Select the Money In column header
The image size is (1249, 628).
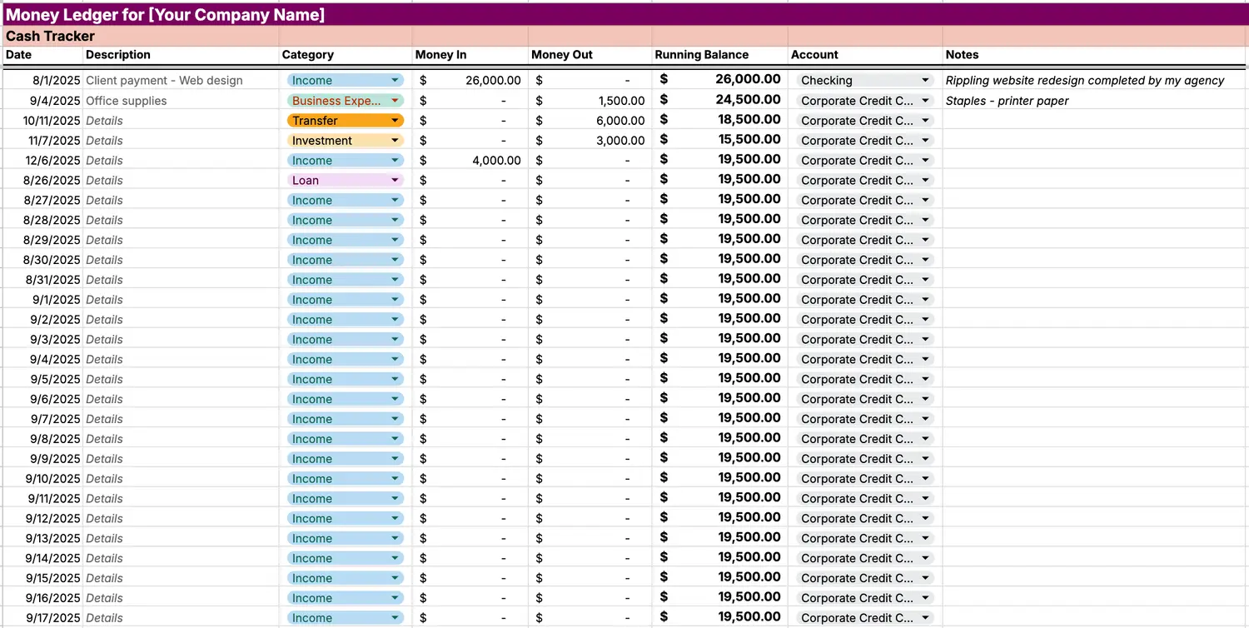point(470,55)
